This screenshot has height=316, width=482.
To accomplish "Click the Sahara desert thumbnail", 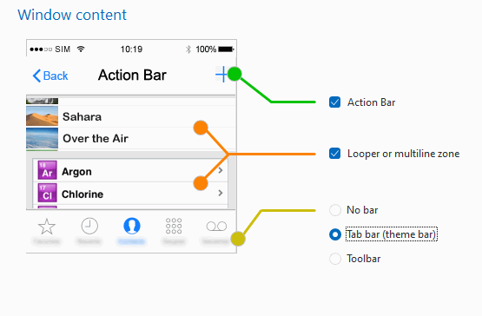I will click(x=42, y=116).
